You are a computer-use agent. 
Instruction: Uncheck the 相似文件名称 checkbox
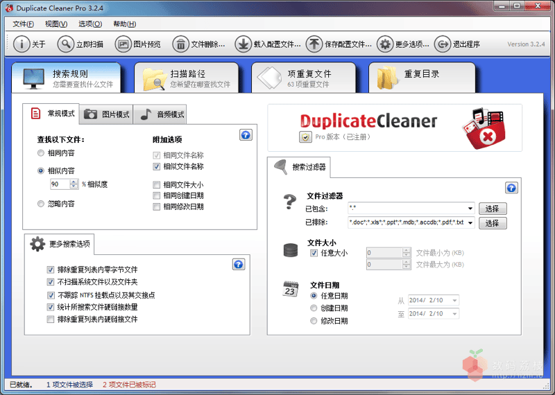tap(157, 166)
